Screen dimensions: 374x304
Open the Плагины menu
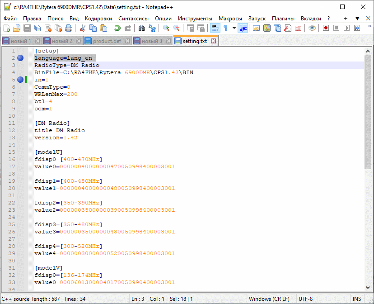[x=283, y=19]
